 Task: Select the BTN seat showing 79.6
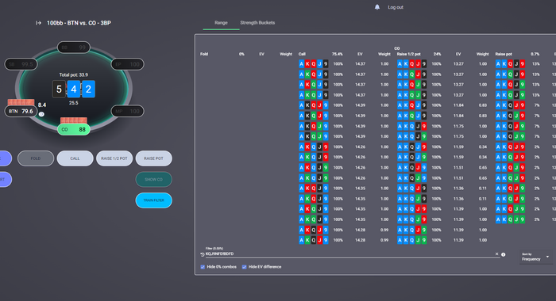21,111
